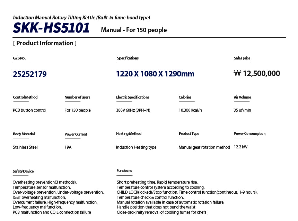Click the Body Material label
Screen dimensions: 298x221
(24, 134)
